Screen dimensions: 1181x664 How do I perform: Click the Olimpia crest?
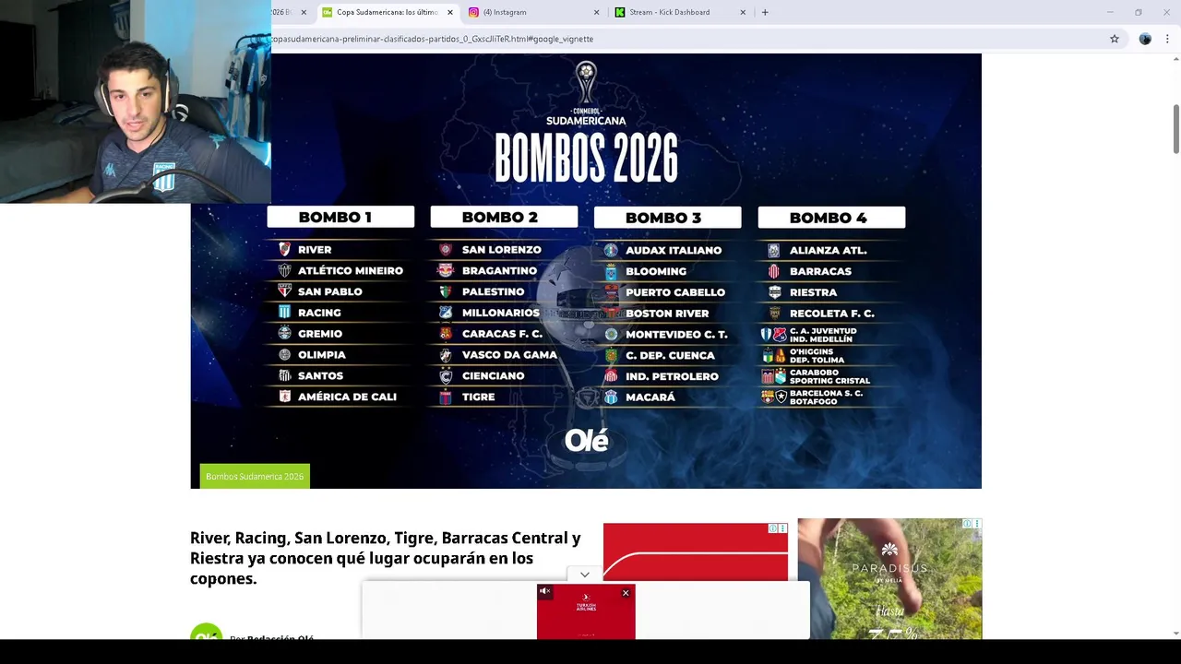click(284, 354)
